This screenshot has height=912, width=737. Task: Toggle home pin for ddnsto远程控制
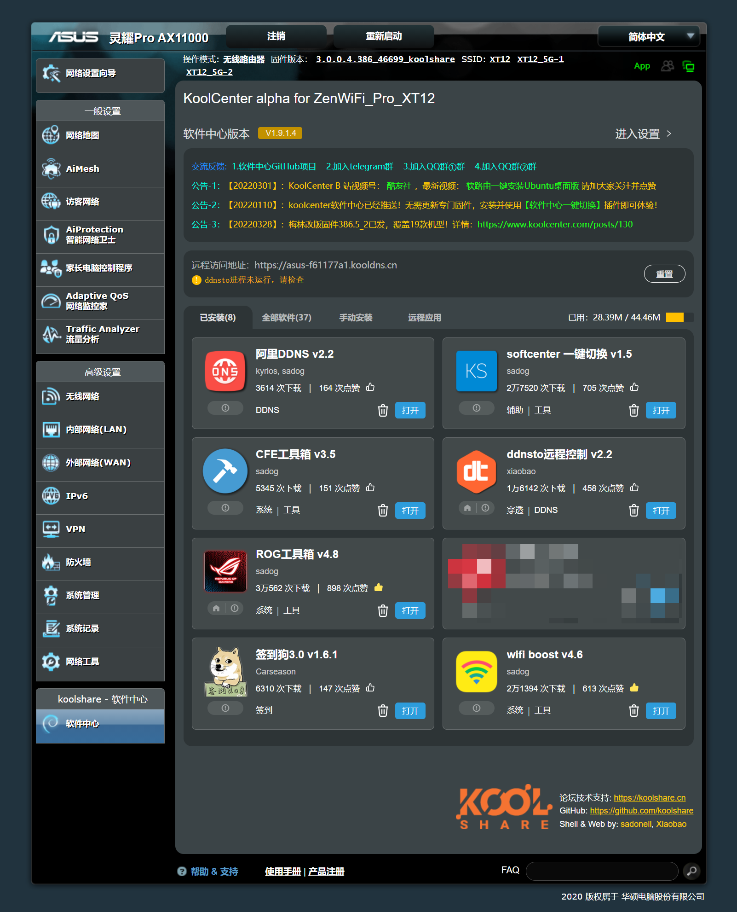click(467, 508)
